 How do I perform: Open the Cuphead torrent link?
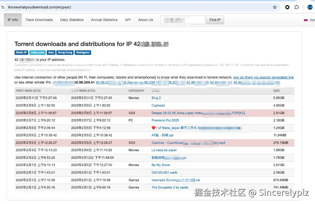tap(158, 106)
